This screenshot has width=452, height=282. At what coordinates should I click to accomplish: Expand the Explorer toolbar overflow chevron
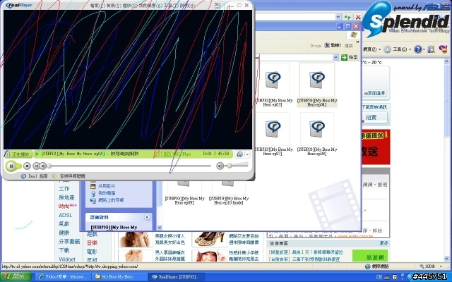point(358,42)
